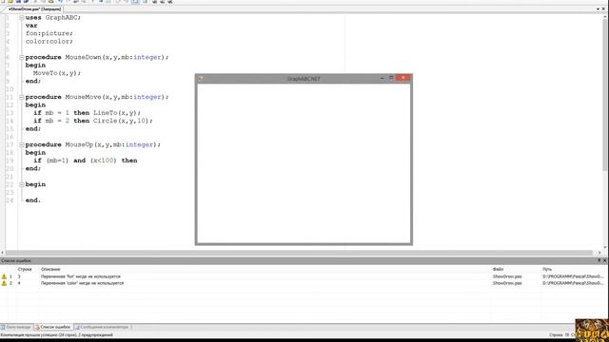609x342 pixels.
Task: Minimize the GraphABC.NET window
Action: coord(383,78)
